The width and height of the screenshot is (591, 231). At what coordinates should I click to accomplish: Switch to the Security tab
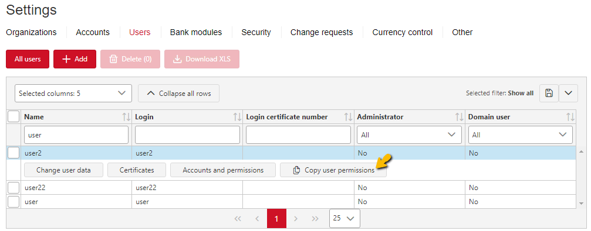tap(256, 32)
